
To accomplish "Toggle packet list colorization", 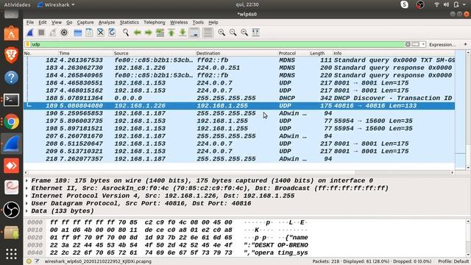I will coord(208,32).
